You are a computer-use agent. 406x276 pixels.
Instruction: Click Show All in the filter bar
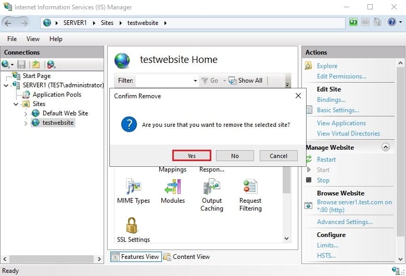(246, 81)
